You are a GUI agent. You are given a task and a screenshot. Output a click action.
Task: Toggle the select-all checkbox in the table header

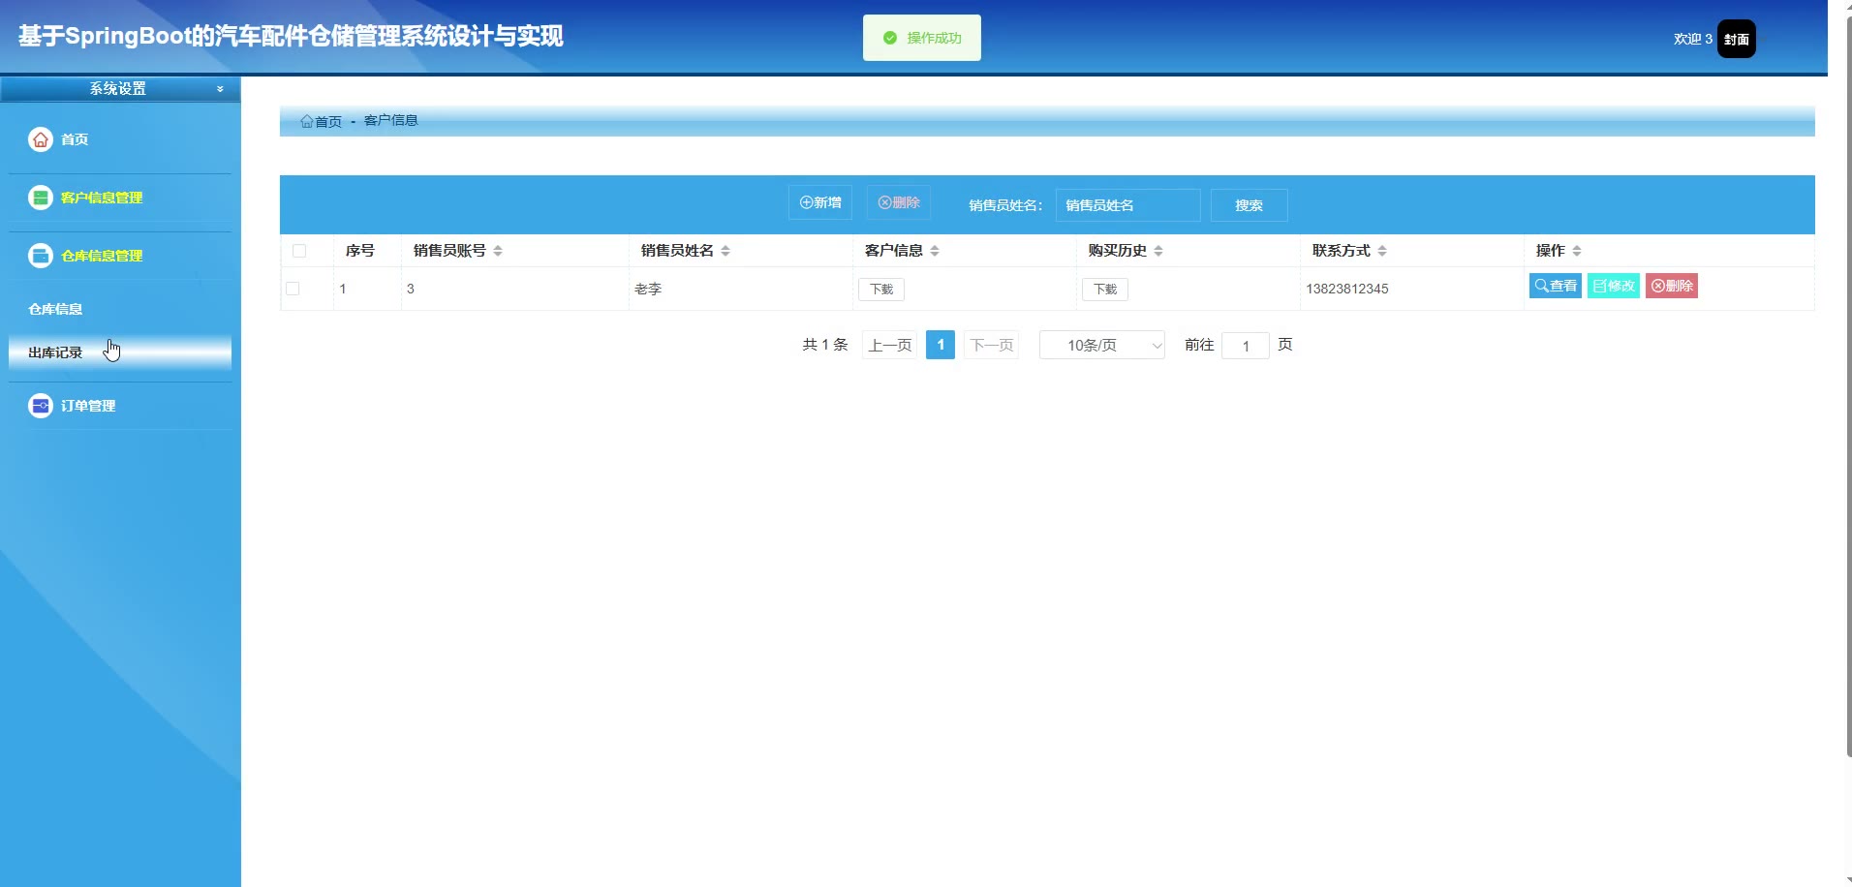(299, 251)
